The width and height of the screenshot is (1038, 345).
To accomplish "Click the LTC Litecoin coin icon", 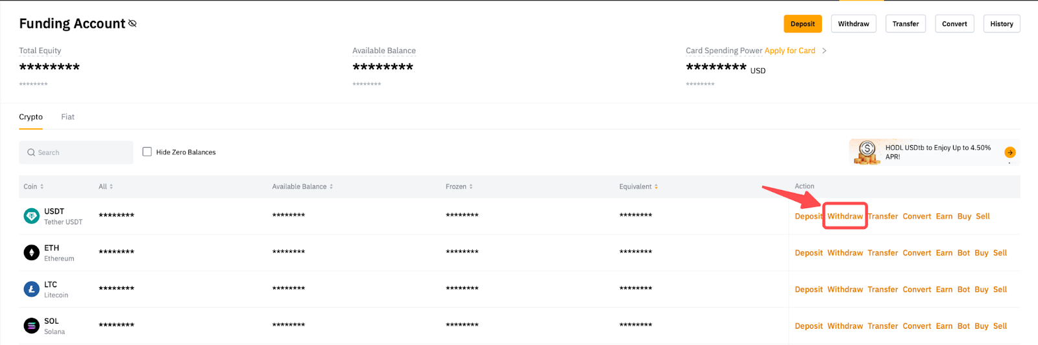I will [x=31, y=289].
